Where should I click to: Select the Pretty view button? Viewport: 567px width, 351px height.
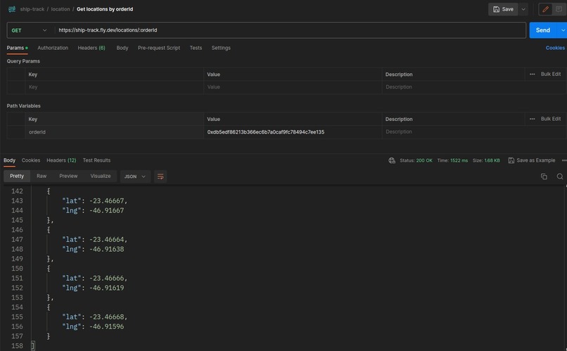17,176
